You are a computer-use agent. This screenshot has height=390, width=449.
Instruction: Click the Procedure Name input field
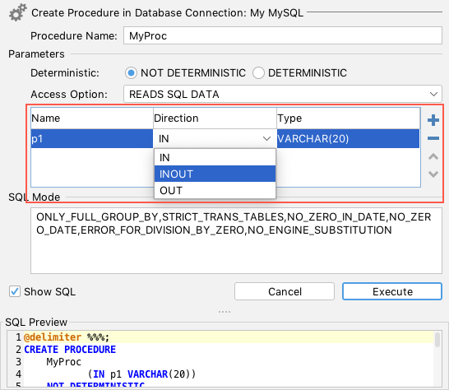pos(283,35)
